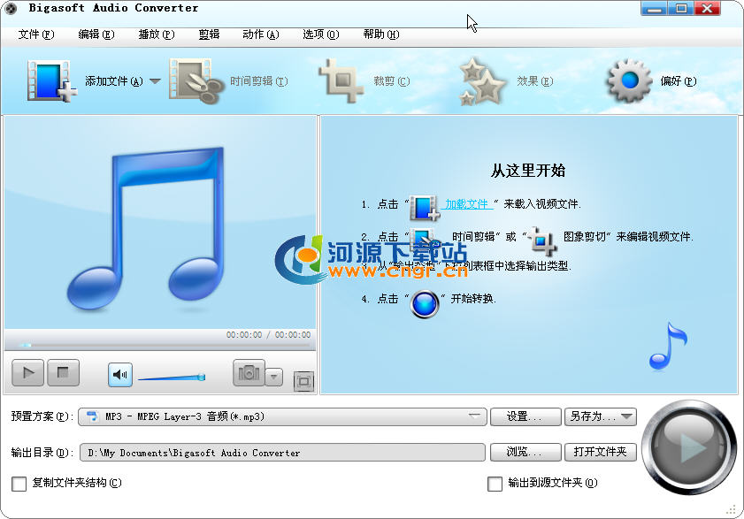Start conversion with the large round button

[688, 446]
